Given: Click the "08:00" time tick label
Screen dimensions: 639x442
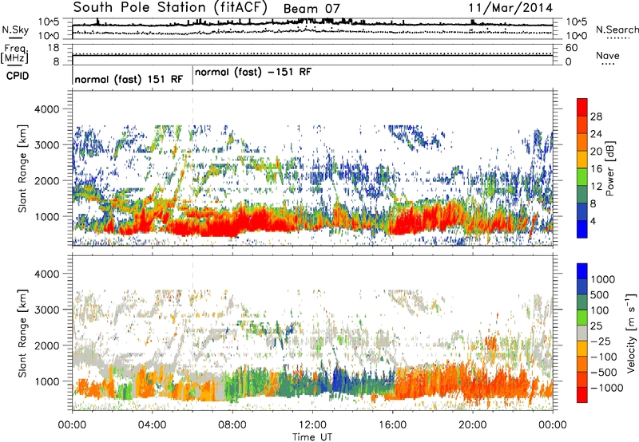Looking at the screenshot, I should coord(232,425).
